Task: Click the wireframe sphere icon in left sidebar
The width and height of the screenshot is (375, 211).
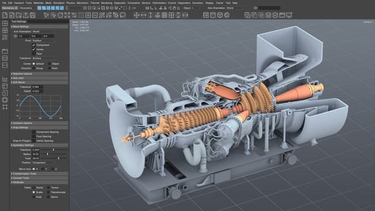Action: pyautogui.click(x=5, y=100)
